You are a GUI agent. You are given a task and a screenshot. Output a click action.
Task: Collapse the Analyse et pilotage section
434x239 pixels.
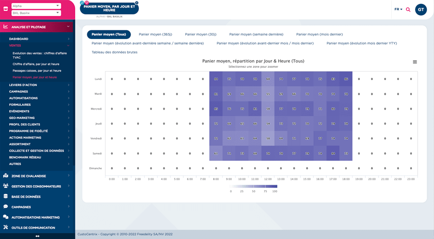[68, 27]
